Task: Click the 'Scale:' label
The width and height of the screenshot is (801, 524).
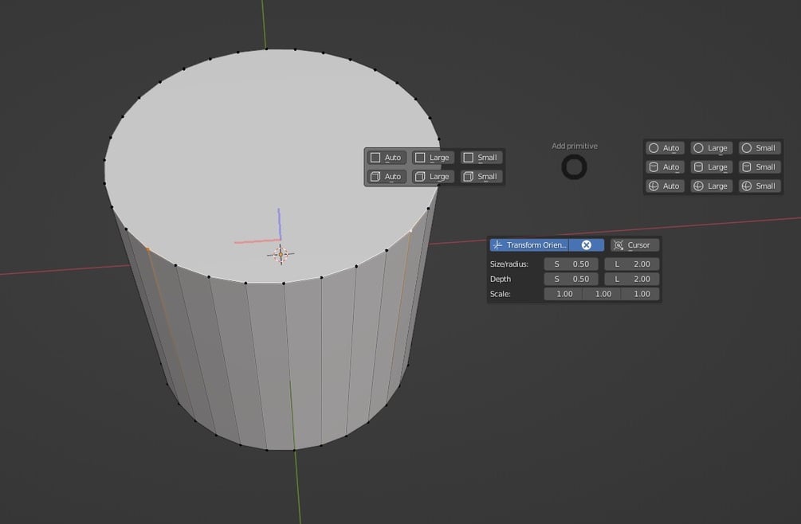Action: click(x=500, y=294)
